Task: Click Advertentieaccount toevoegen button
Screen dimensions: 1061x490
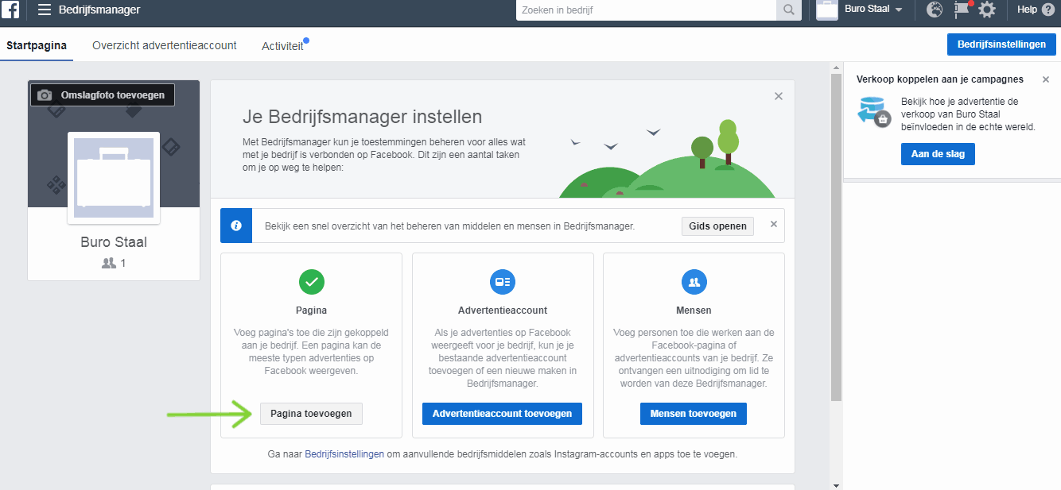Action: tap(502, 414)
